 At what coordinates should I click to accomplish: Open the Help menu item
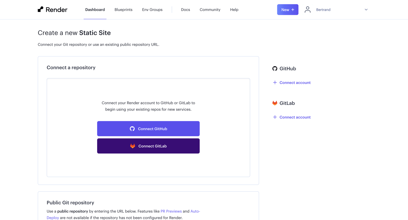(234, 10)
